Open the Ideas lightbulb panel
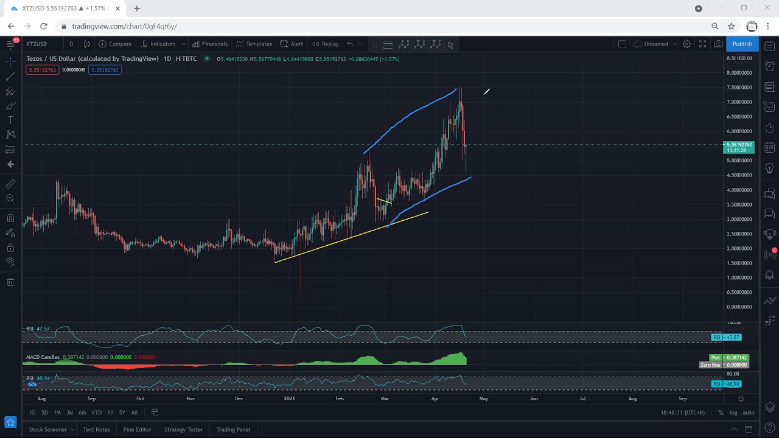Screen dimensions: 779x438 pos(770,169)
